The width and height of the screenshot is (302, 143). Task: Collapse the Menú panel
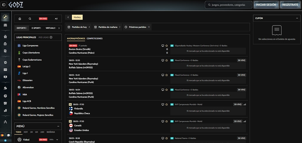[58, 126]
